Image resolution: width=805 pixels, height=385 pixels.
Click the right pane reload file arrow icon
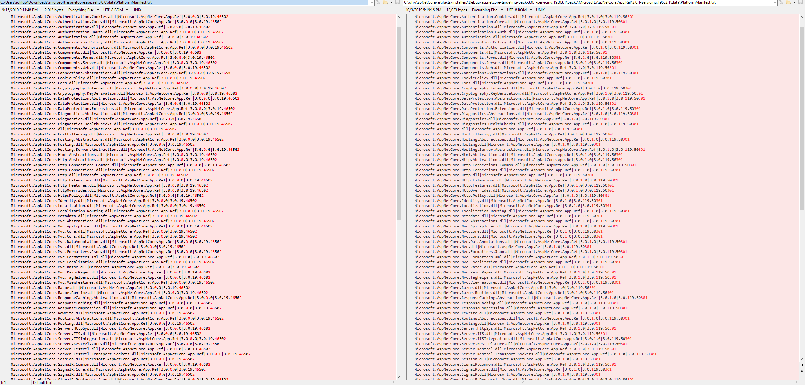(781, 2)
